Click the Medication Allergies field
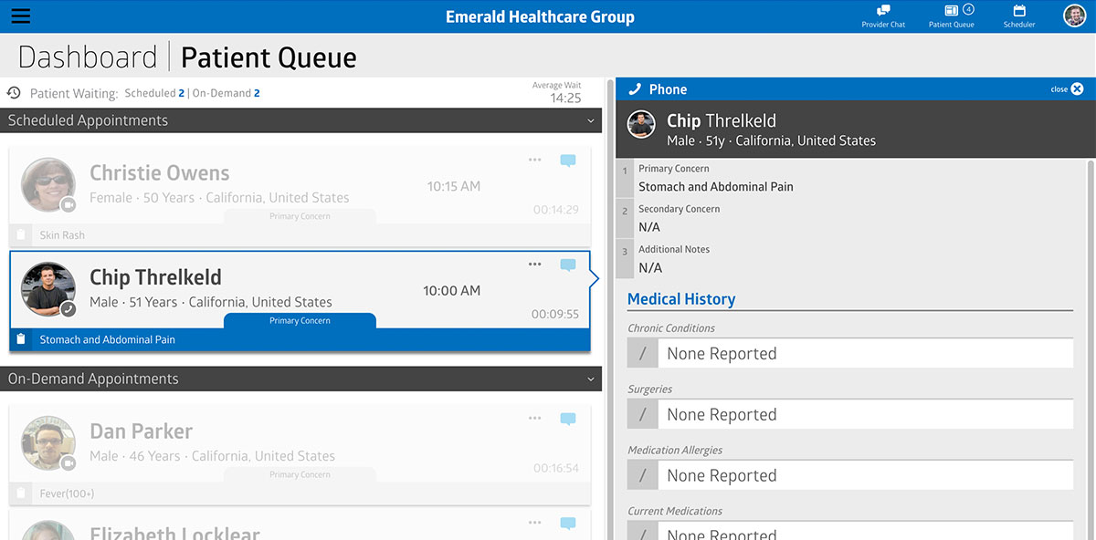The image size is (1096, 540). tap(849, 475)
